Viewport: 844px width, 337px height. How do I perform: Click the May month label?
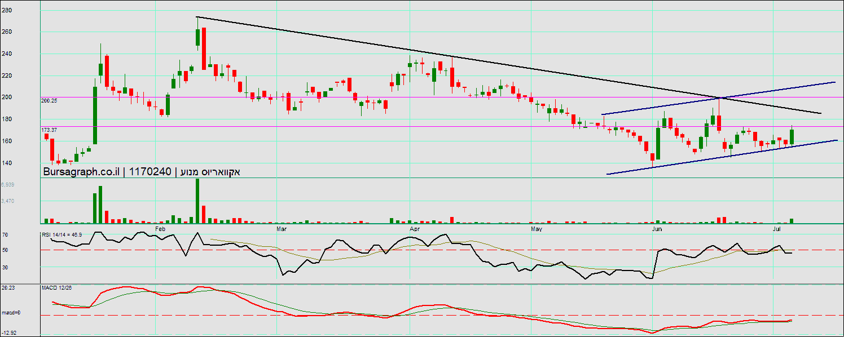(x=537, y=229)
